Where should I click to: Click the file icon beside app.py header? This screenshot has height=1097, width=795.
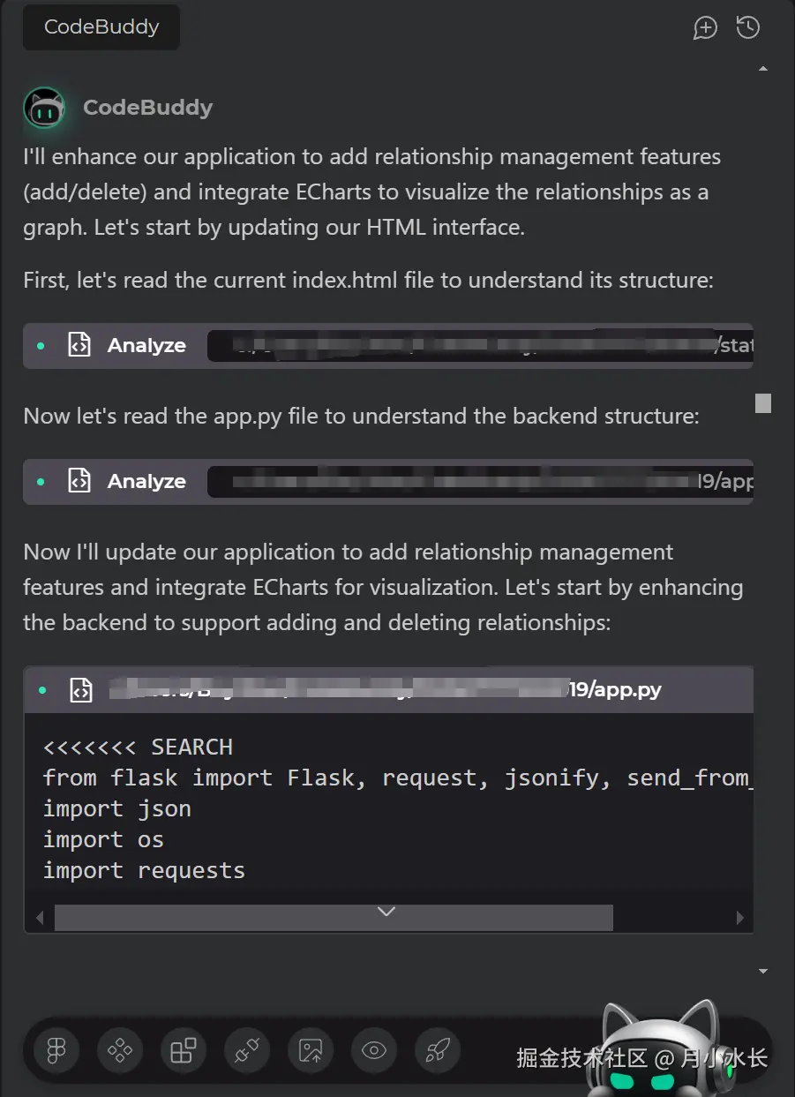(81, 690)
